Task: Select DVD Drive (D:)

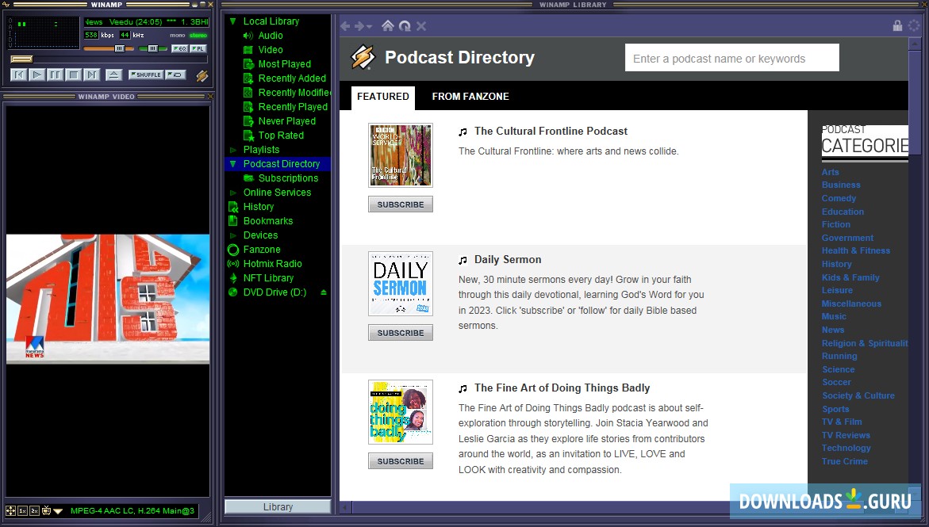Action: (274, 292)
